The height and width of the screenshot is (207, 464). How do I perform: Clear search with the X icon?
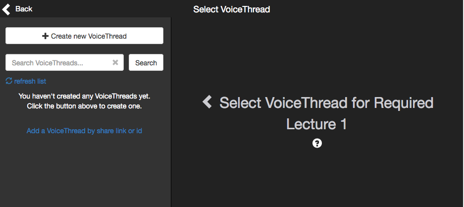tap(115, 62)
